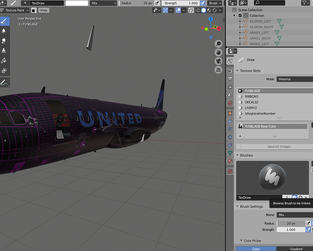Toggle camera view with camera icon
313x251 pixels.
pyautogui.click(x=219, y=61)
